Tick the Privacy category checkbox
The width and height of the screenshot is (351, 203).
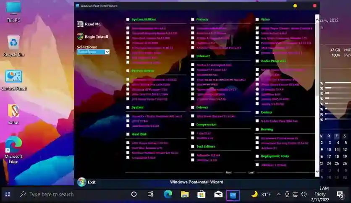tap(193, 19)
